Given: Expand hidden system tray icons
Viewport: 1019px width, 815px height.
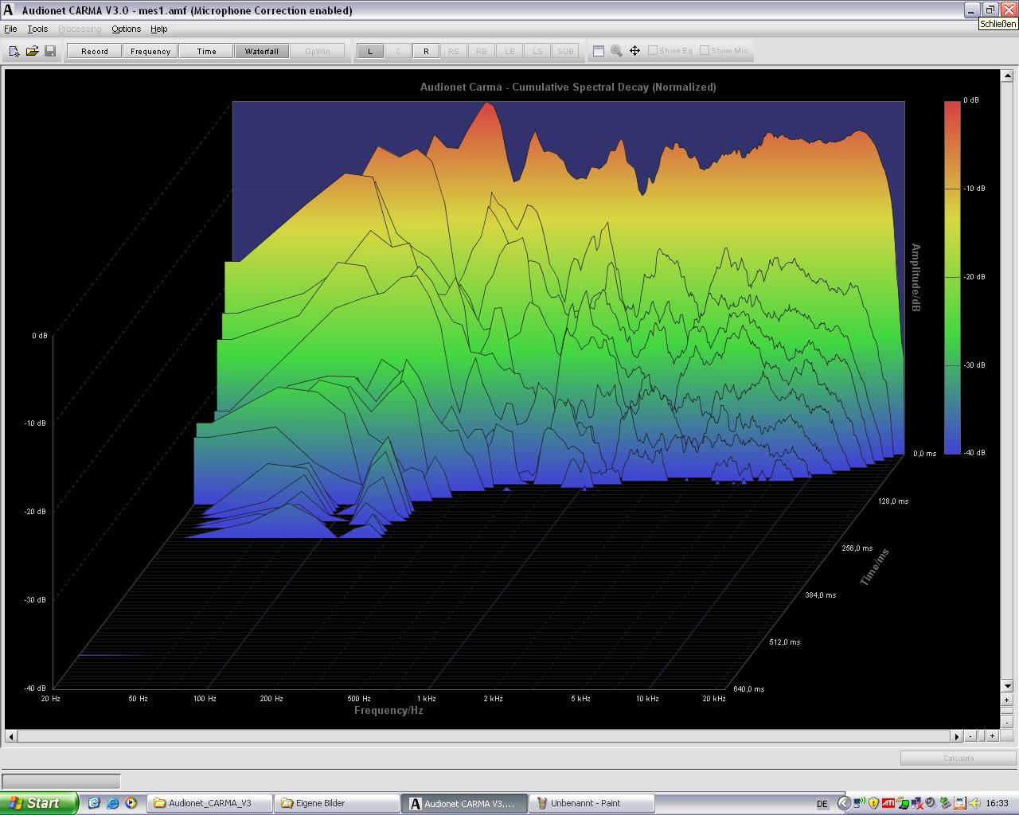Looking at the screenshot, I should click(844, 803).
